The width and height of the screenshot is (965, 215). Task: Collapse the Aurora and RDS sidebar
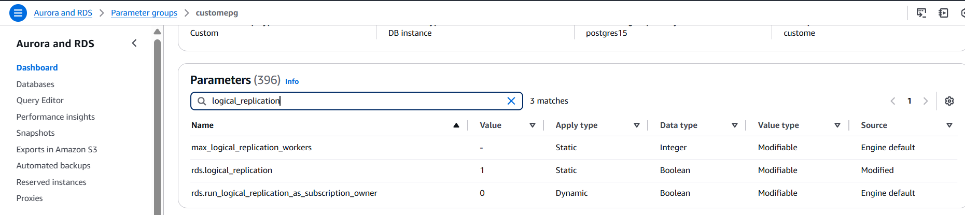click(134, 44)
